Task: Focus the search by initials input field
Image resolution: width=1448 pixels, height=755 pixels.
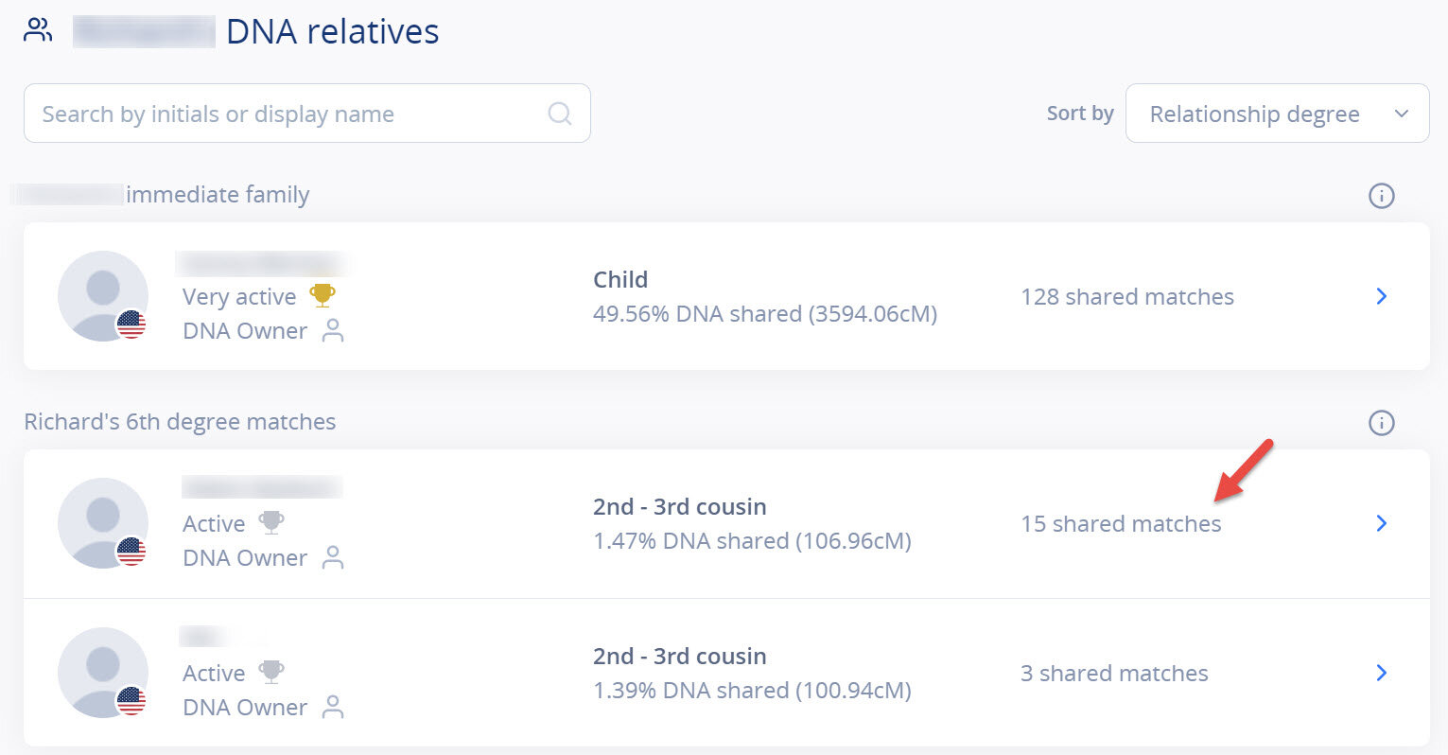Action: 307,114
